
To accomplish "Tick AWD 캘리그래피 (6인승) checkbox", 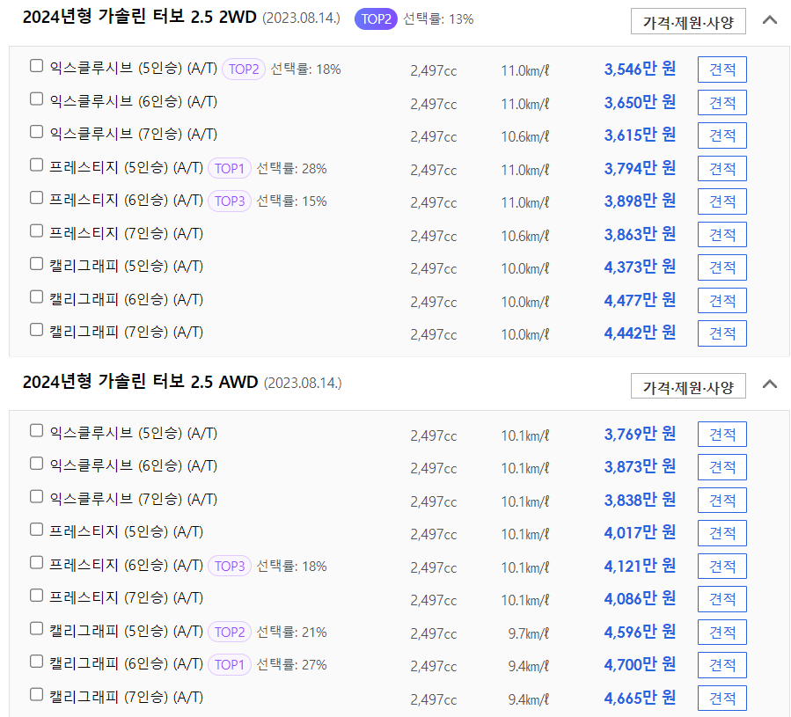I will click(x=36, y=661).
